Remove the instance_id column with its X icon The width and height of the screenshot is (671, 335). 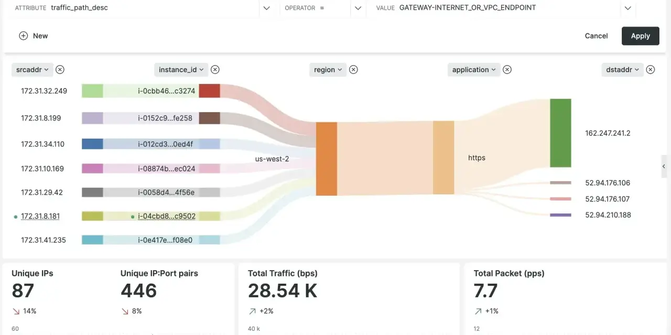tap(215, 70)
